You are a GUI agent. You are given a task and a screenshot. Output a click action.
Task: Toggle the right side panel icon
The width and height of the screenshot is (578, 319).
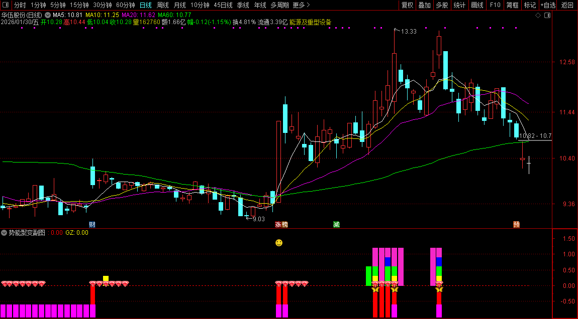(547, 15)
